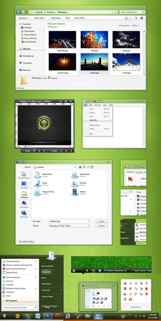Select Recent Places in Save As sidebar
The height and width of the screenshot is (321, 161).
coord(24,175)
